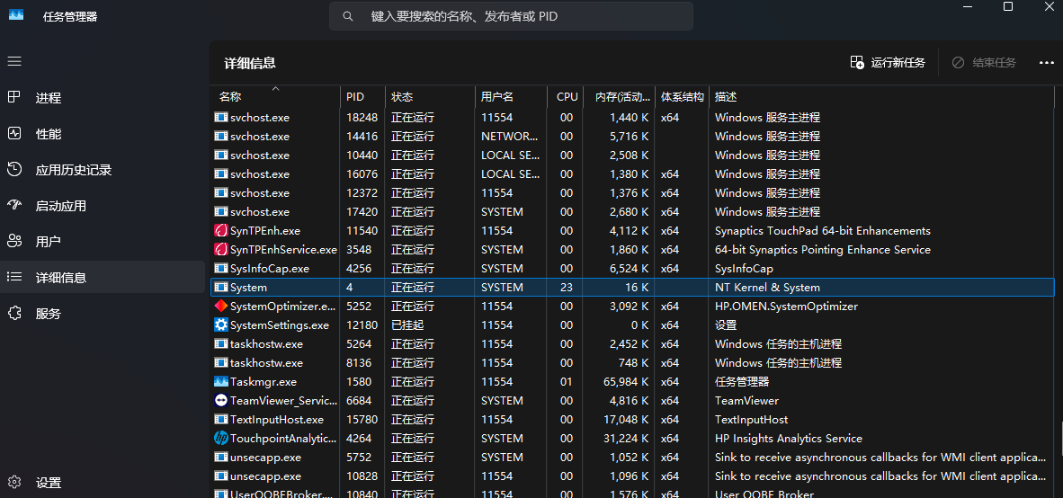Image resolution: width=1063 pixels, height=498 pixels.
Task: Select svchost.exe row with PID 17420
Action: click(x=632, y=212)
